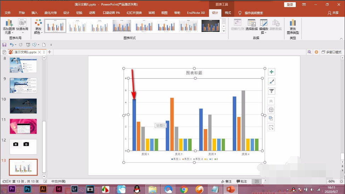345x194 pixels.
Task: Add new document tab plus button
Action: click(50, 52)
